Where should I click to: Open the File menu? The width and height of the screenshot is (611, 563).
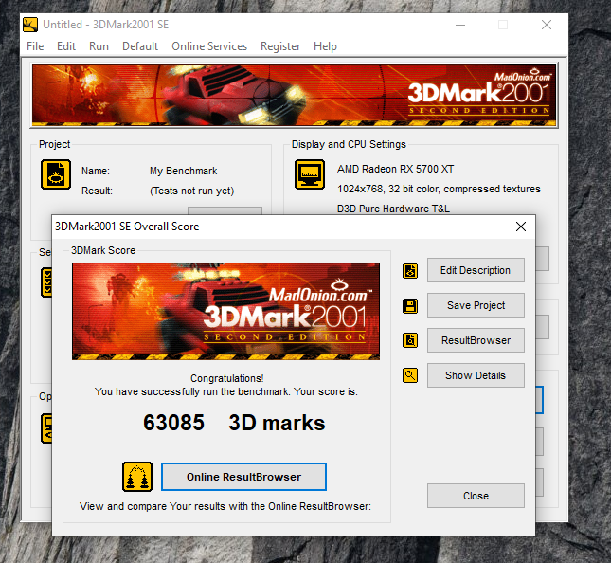(35, 46)
